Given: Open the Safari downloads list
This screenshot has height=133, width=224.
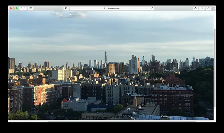Looking at the screenshot, I should (x=195, y=8).
